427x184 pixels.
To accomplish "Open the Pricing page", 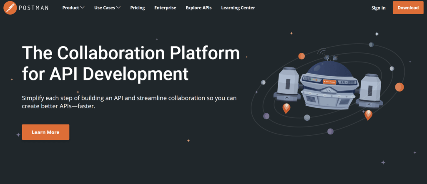I will (137, 8).
